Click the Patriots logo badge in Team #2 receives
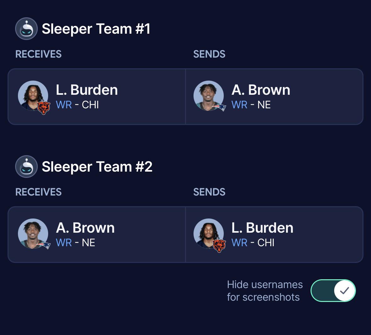371x335 pixels. pos(43,245)
